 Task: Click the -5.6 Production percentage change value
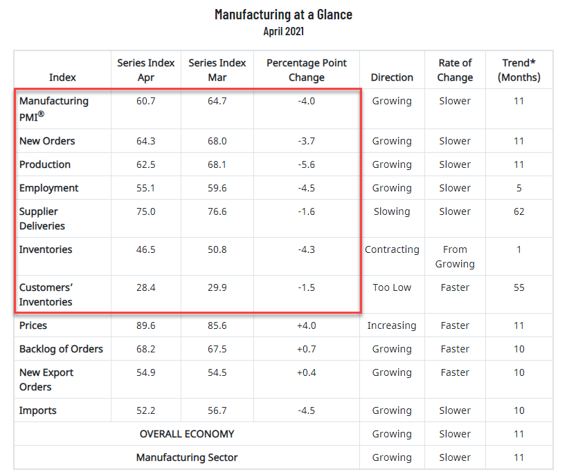click(x=307, y=164)
